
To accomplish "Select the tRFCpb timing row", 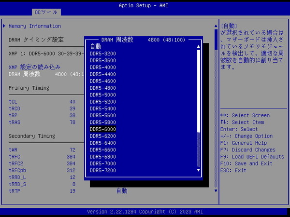I will [42, 170].
